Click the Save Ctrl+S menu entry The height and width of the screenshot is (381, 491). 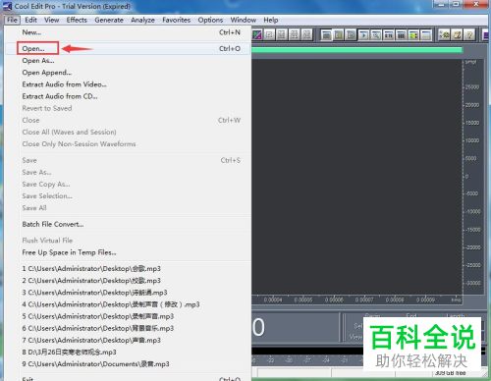tap(128, 160)
